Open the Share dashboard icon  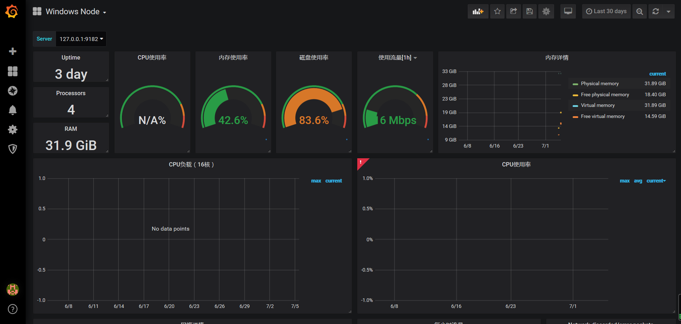coord(513,11)
